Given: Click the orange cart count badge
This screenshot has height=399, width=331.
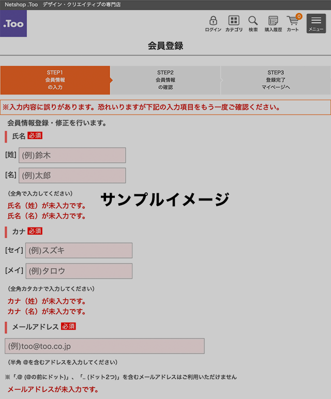Looking at the screenshot, I should pyautogui.click(x=298, y=17).
